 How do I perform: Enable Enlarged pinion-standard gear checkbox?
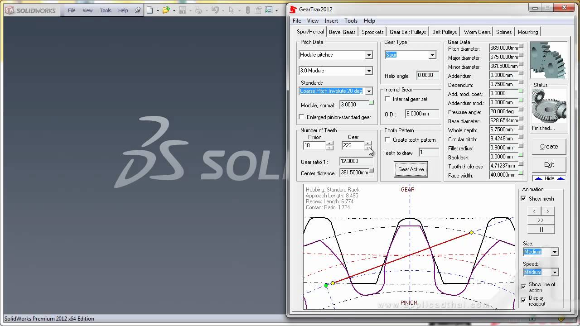click(302, 117)
